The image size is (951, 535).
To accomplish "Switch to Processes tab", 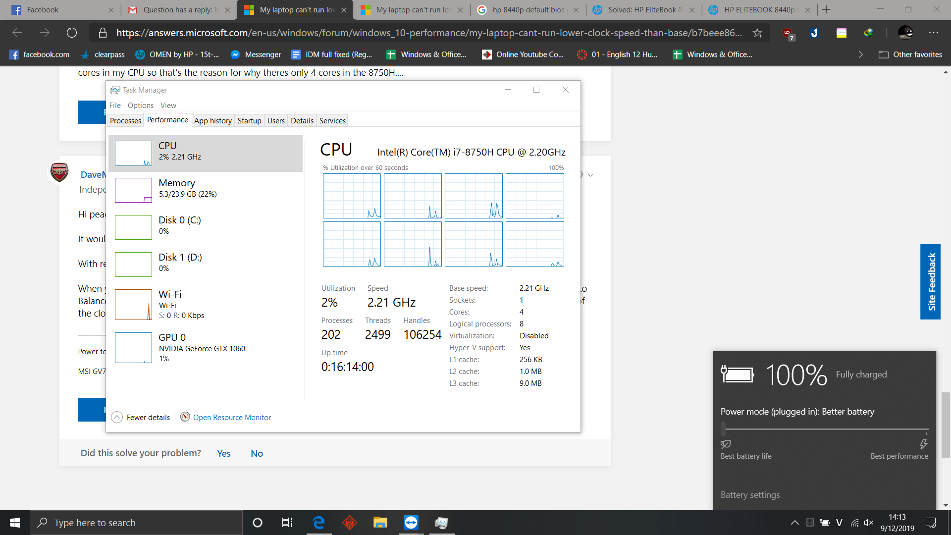I will 125,120.
